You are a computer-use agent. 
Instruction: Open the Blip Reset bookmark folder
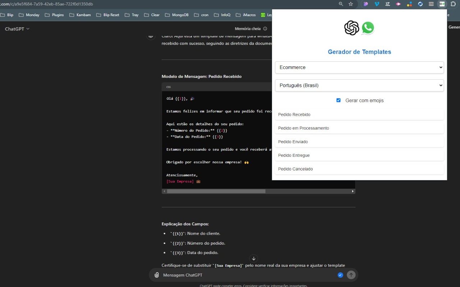tap(108, 15)
